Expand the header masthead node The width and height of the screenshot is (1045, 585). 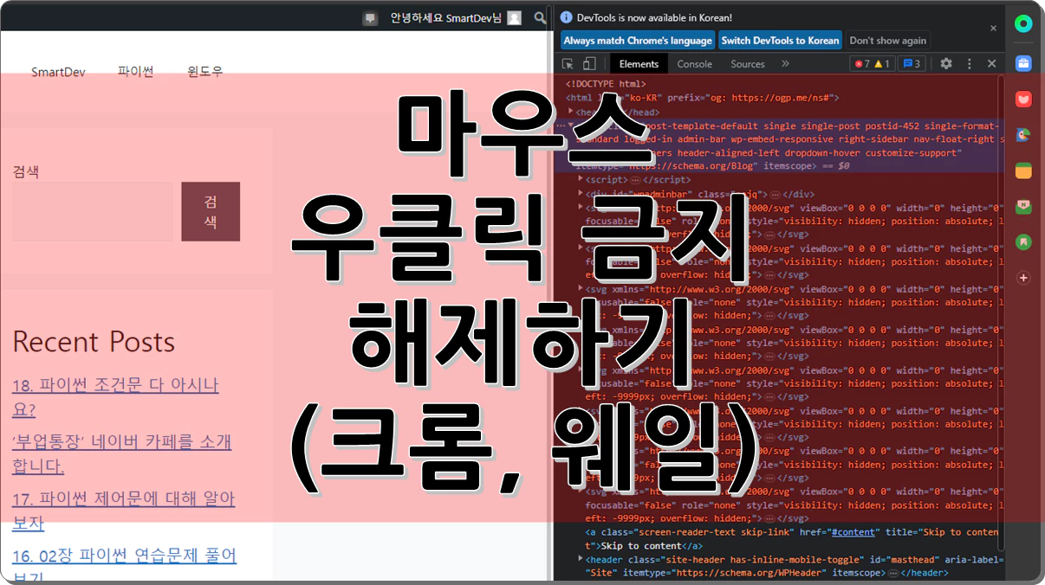click(581, 559)
